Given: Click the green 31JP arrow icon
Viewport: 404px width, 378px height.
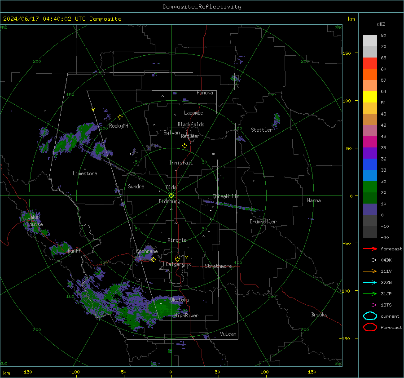Looking at the screenshot, I should pos(370,294).
